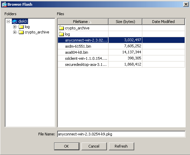Click the disk0: drive icon in Folders tree

pos(15,22)
